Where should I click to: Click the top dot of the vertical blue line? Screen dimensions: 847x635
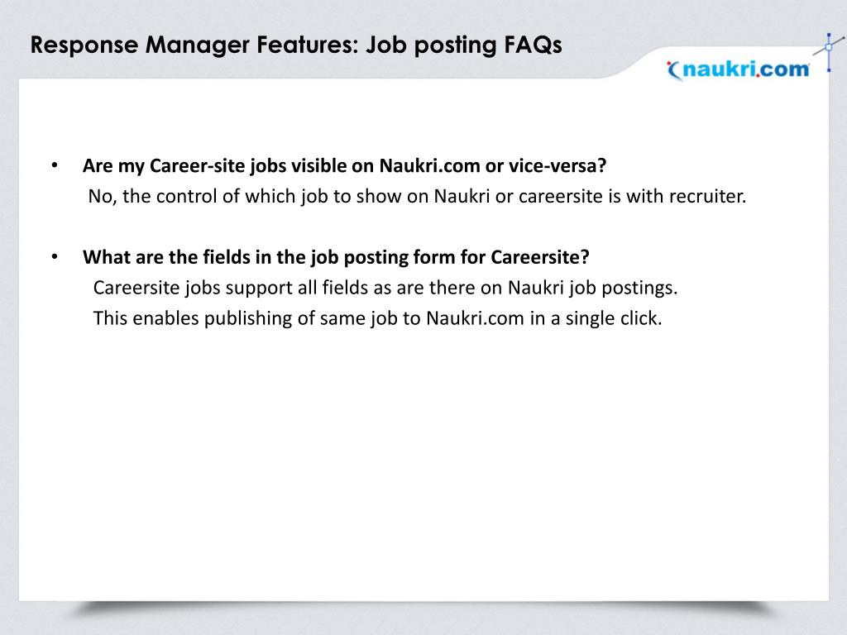tap(829, 35)
